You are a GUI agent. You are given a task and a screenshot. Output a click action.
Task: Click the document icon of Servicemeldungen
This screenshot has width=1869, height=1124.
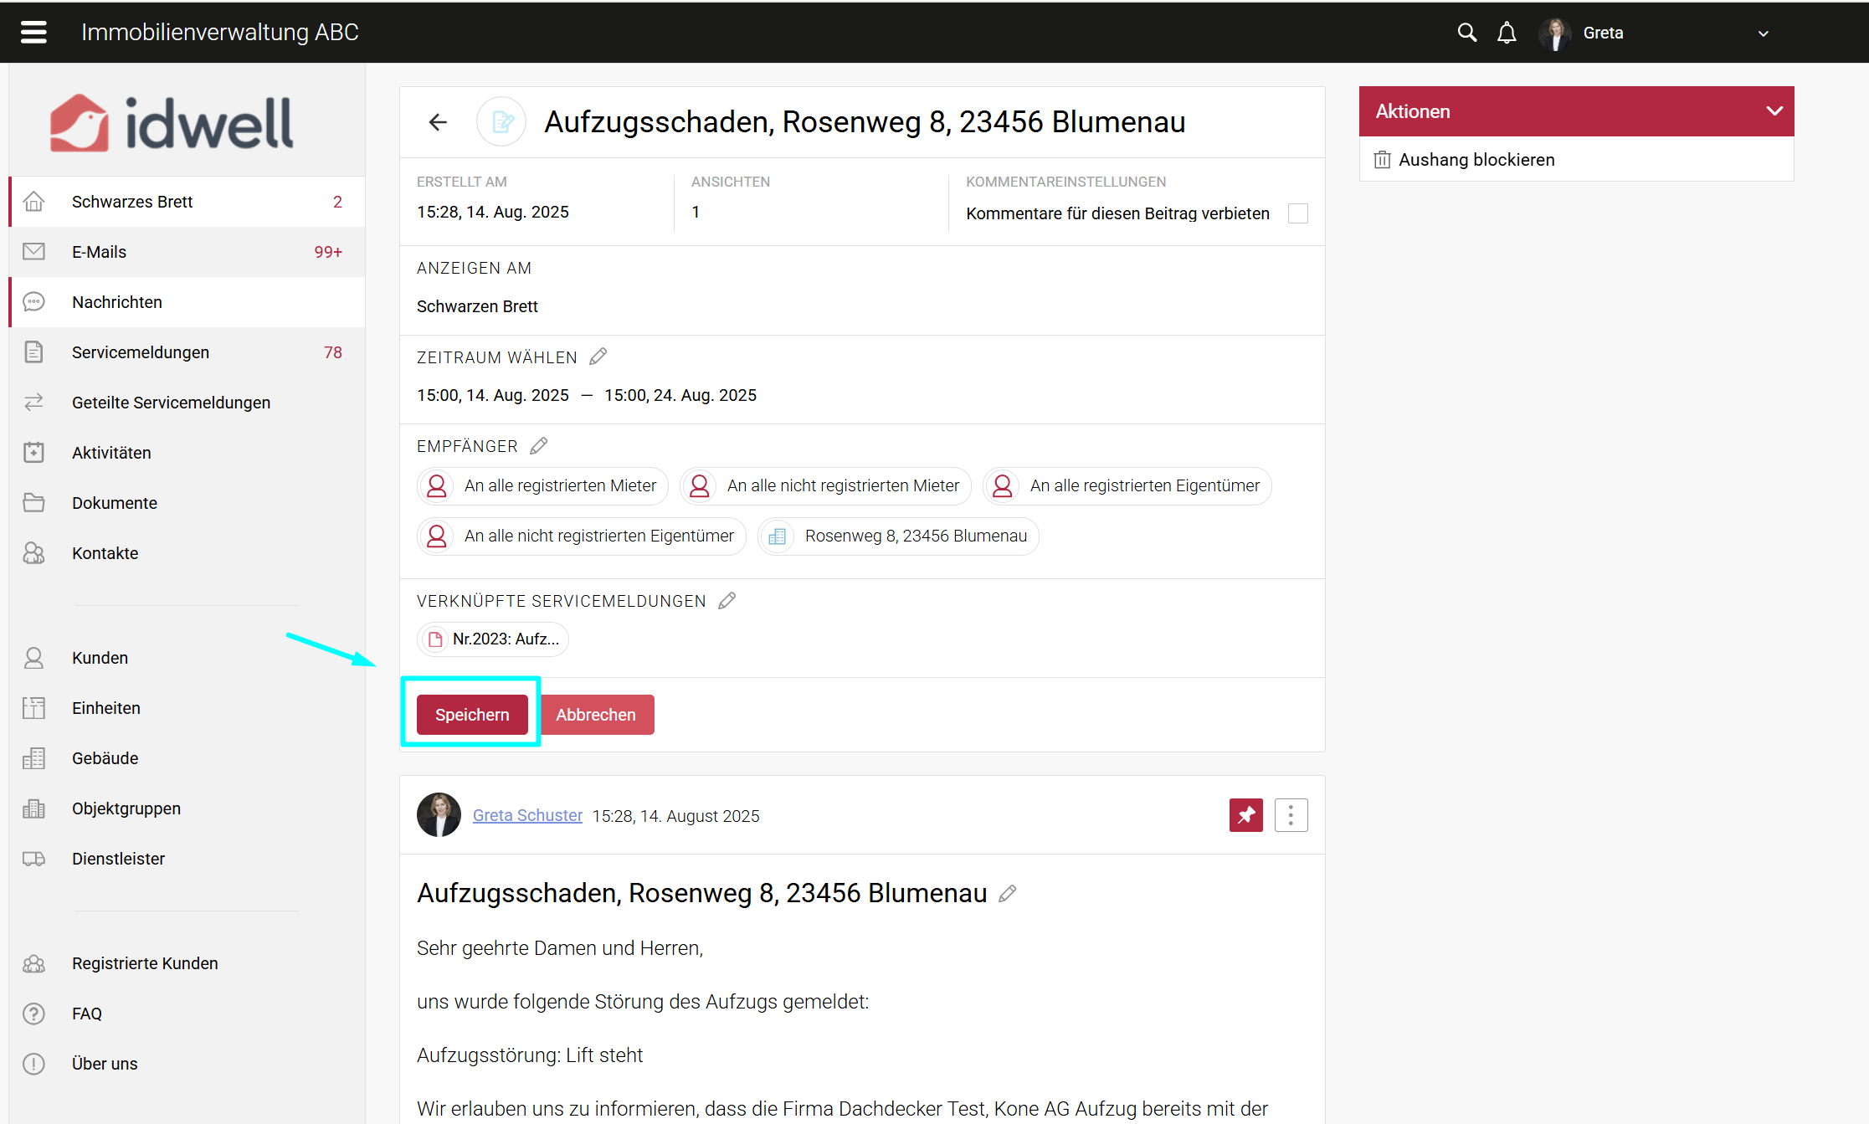click(x=33, y=352)
